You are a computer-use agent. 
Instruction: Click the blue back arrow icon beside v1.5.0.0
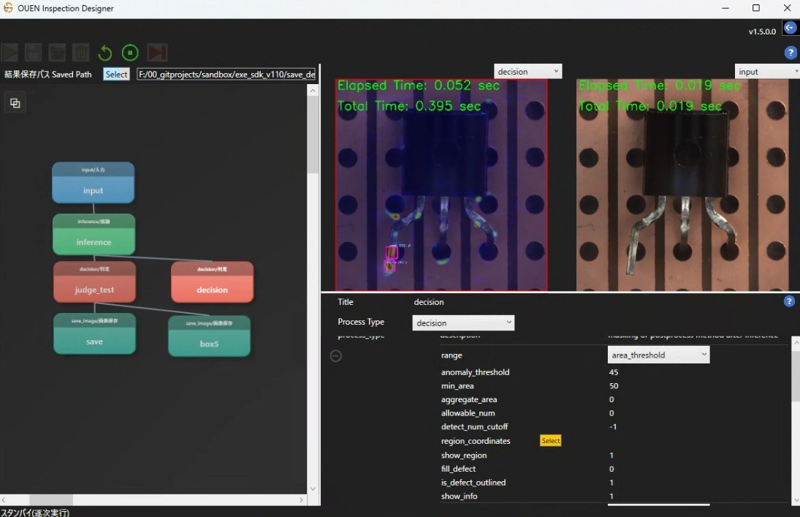[790, 28]
